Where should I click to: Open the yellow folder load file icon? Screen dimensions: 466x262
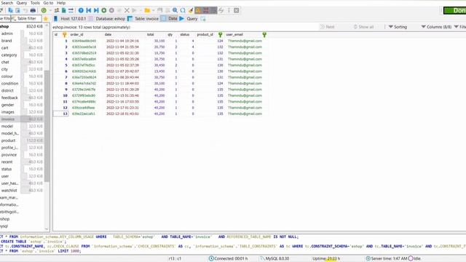pyautogui.click(x=147, y=10)
